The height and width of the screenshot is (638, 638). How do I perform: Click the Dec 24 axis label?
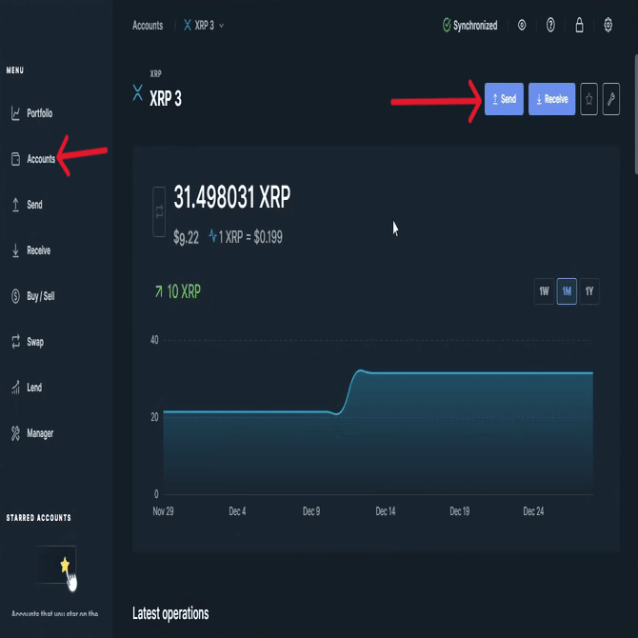click(x=533, y=511)
